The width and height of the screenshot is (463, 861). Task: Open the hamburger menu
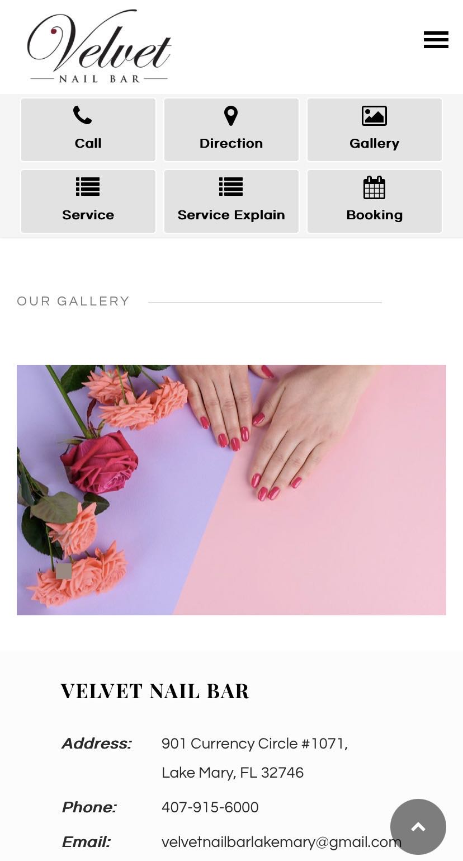(x=436, y=40)
